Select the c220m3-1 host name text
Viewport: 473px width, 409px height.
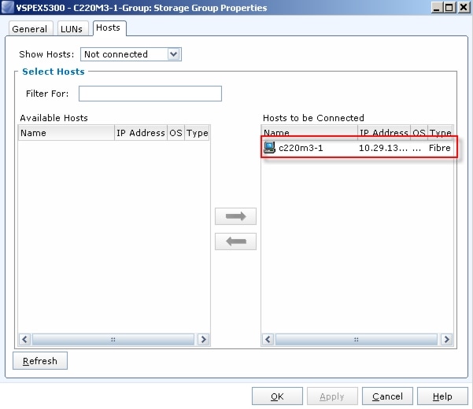coord(301,148)
